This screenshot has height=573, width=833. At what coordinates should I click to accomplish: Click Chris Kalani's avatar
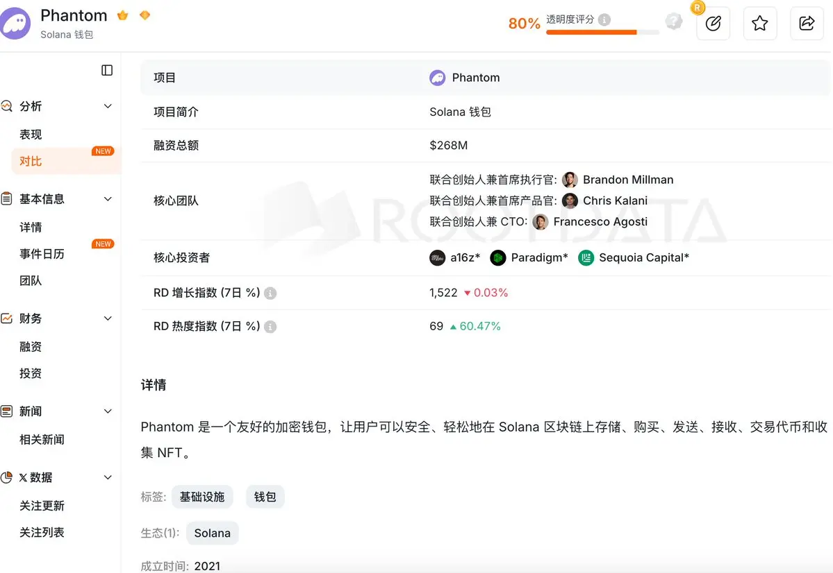[570, 200]
